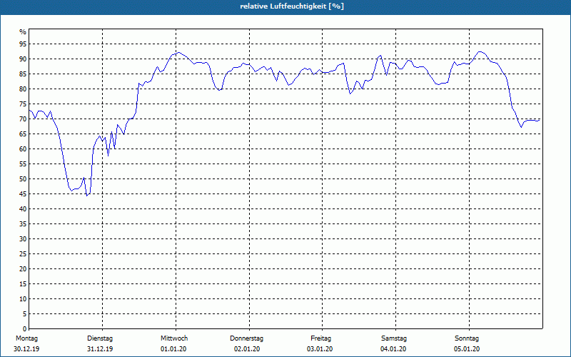This screenshot has width=571, height=357.
Task: Select the 'Donnerstag' axis label
Action: (246, 338)
